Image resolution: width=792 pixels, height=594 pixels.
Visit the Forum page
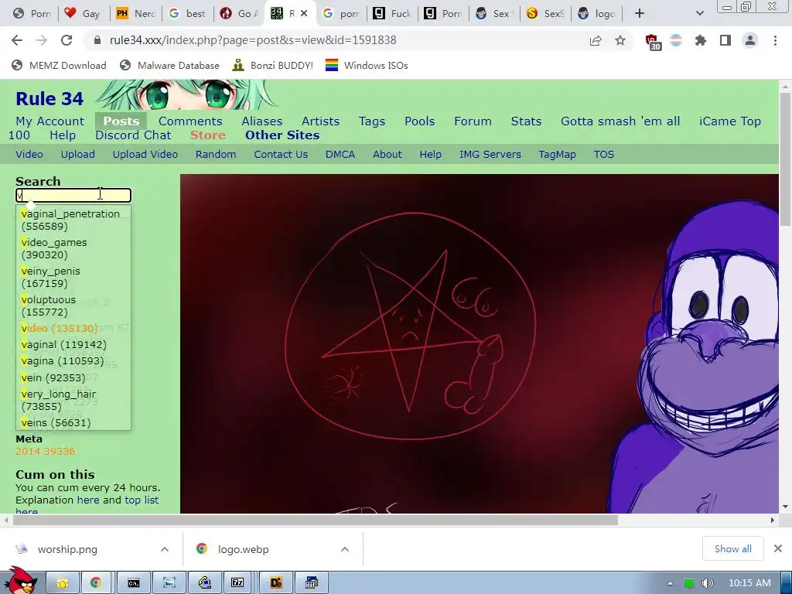473,121
